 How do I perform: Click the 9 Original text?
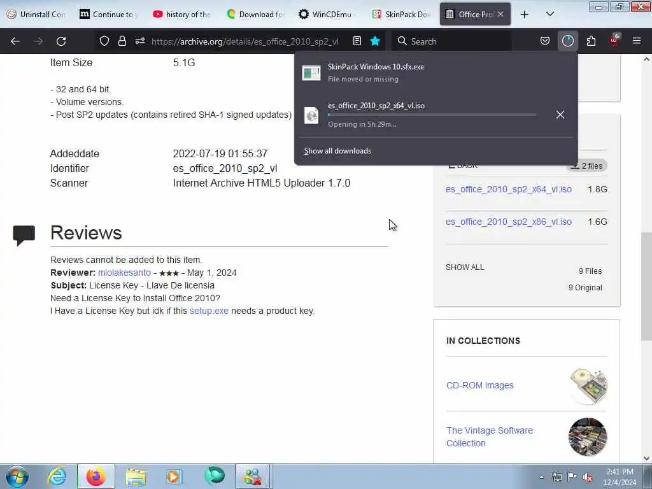click(585, 288)
